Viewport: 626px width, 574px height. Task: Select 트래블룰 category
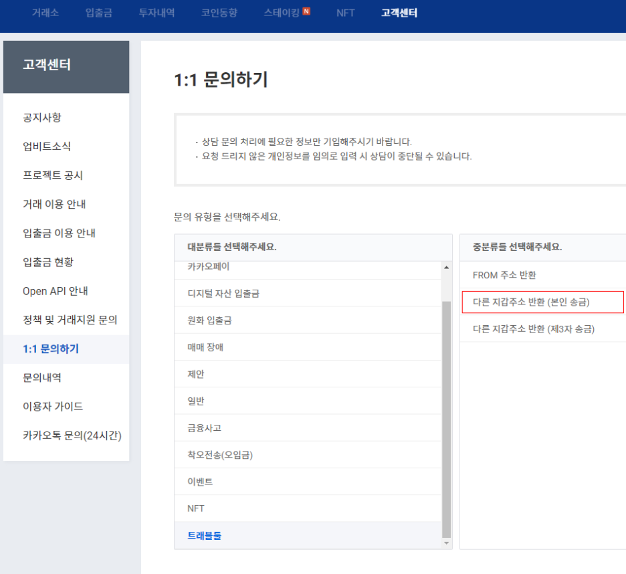click(308, 535)
